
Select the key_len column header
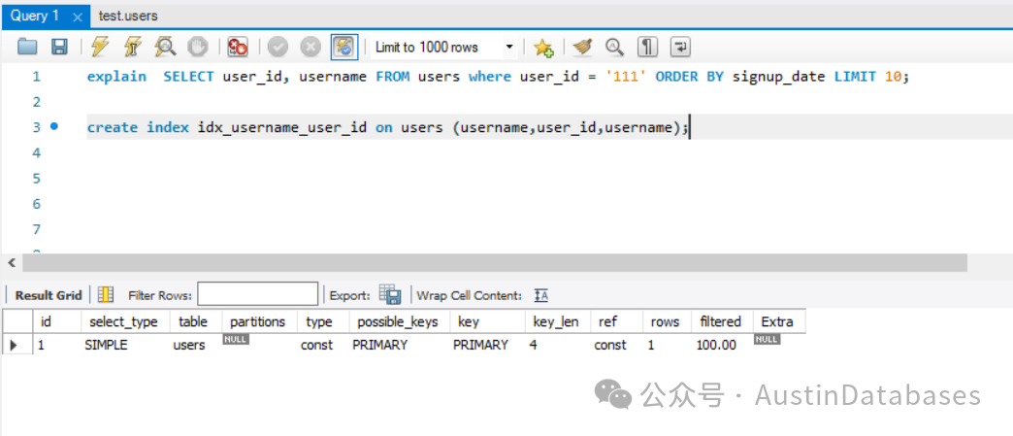[x=556, y=321]
